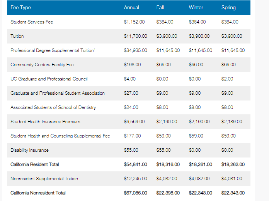Click the Fee Type column header

[x=20, y=8]
